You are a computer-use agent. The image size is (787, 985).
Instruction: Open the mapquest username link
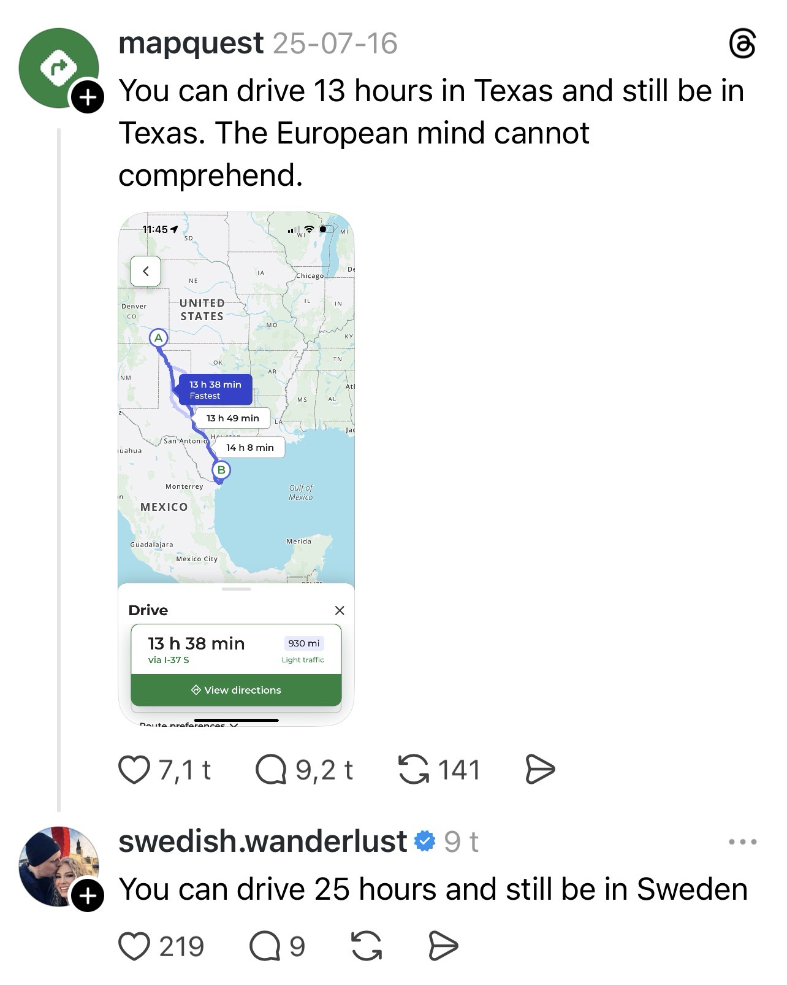point(191,44)
